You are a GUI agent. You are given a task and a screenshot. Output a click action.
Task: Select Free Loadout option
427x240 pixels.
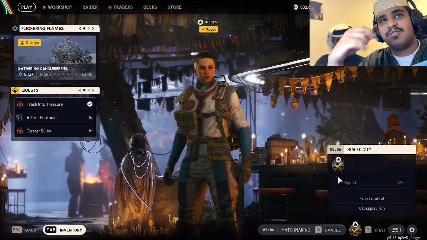coord(372,198)
